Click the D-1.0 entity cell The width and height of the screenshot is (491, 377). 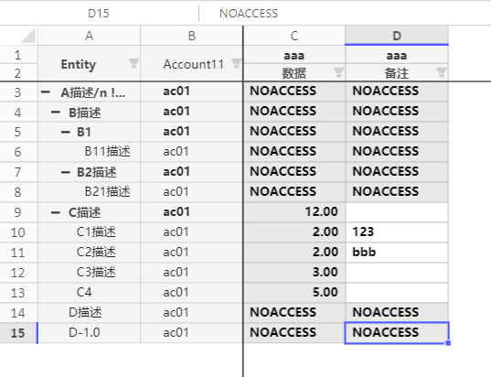click(x=89, y=333)
